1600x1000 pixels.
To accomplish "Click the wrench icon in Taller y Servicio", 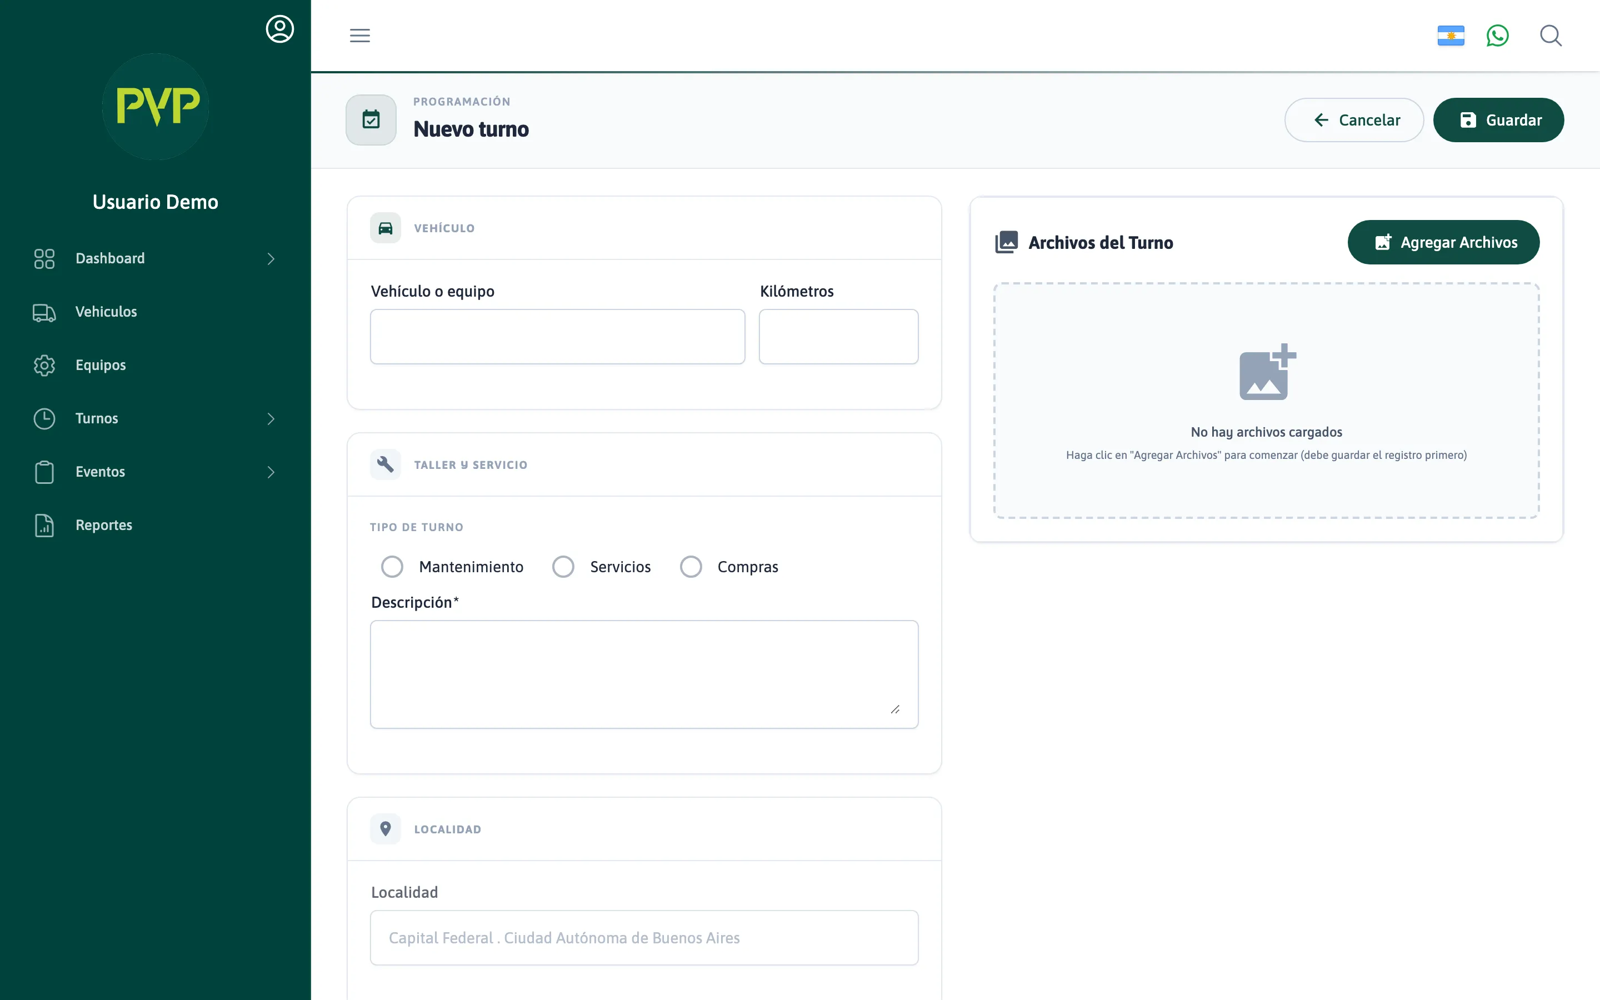I will [x=386, y=465].
